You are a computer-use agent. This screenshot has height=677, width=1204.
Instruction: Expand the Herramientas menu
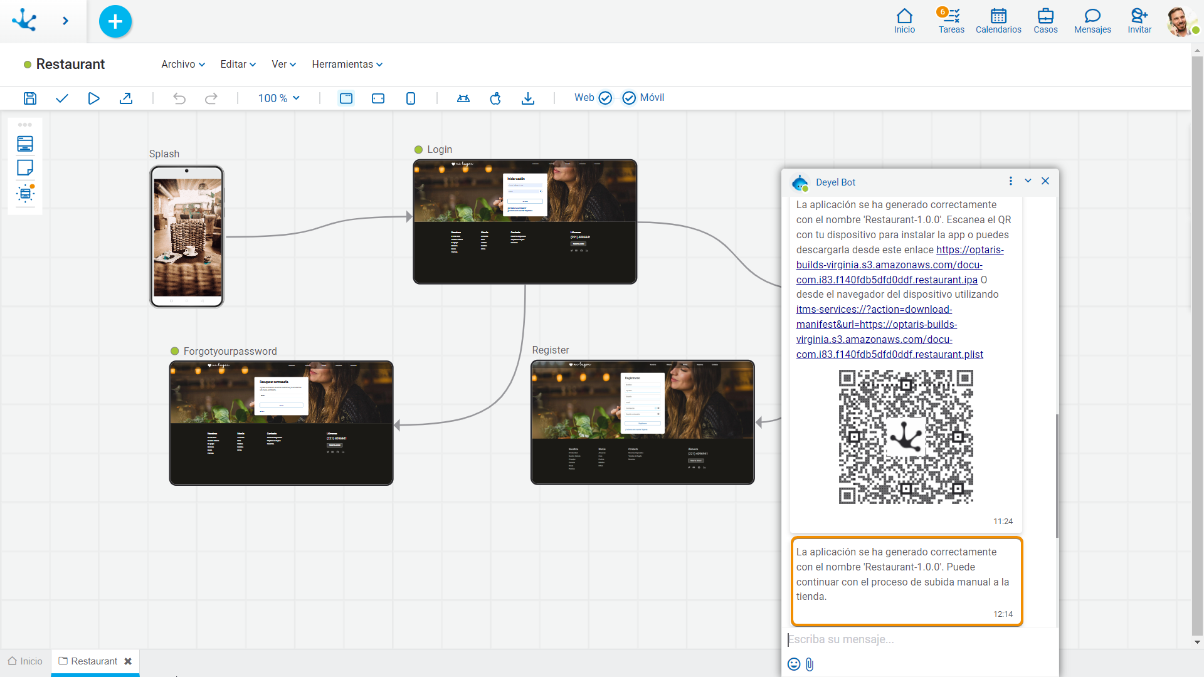click(347, 65)
